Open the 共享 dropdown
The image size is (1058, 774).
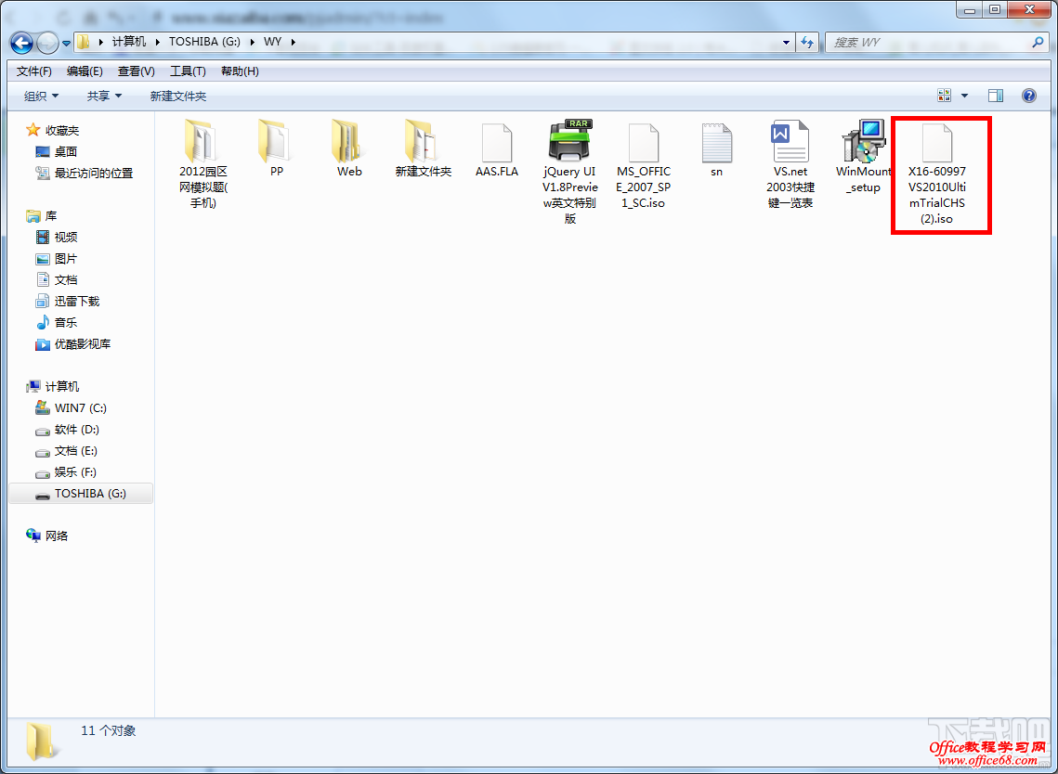coord(104,97)
